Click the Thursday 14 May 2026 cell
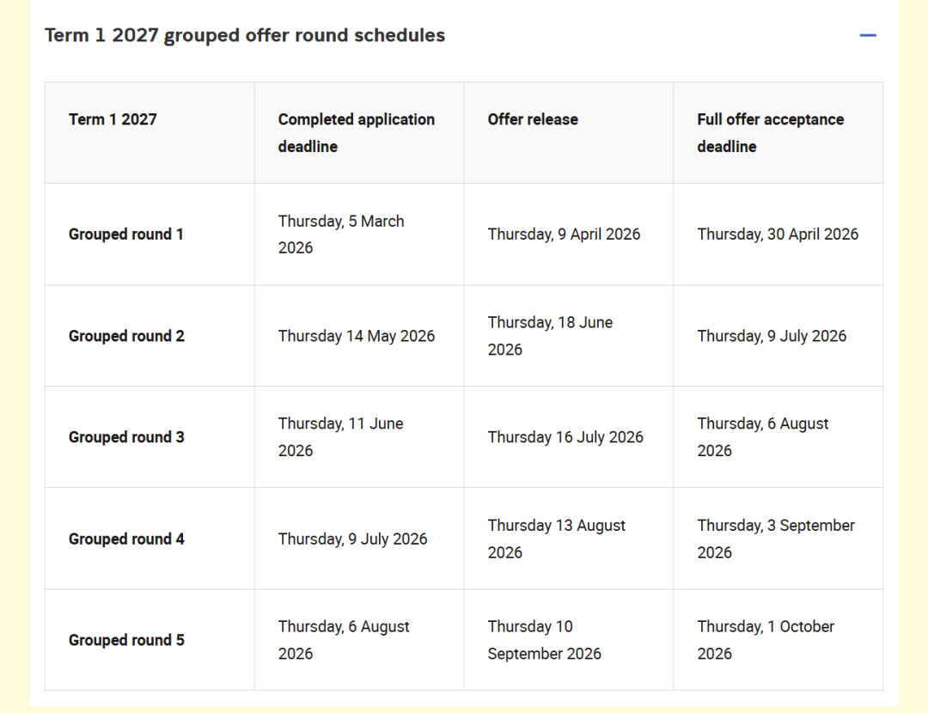Screen dimensions: 928x713 pos(356,336)
